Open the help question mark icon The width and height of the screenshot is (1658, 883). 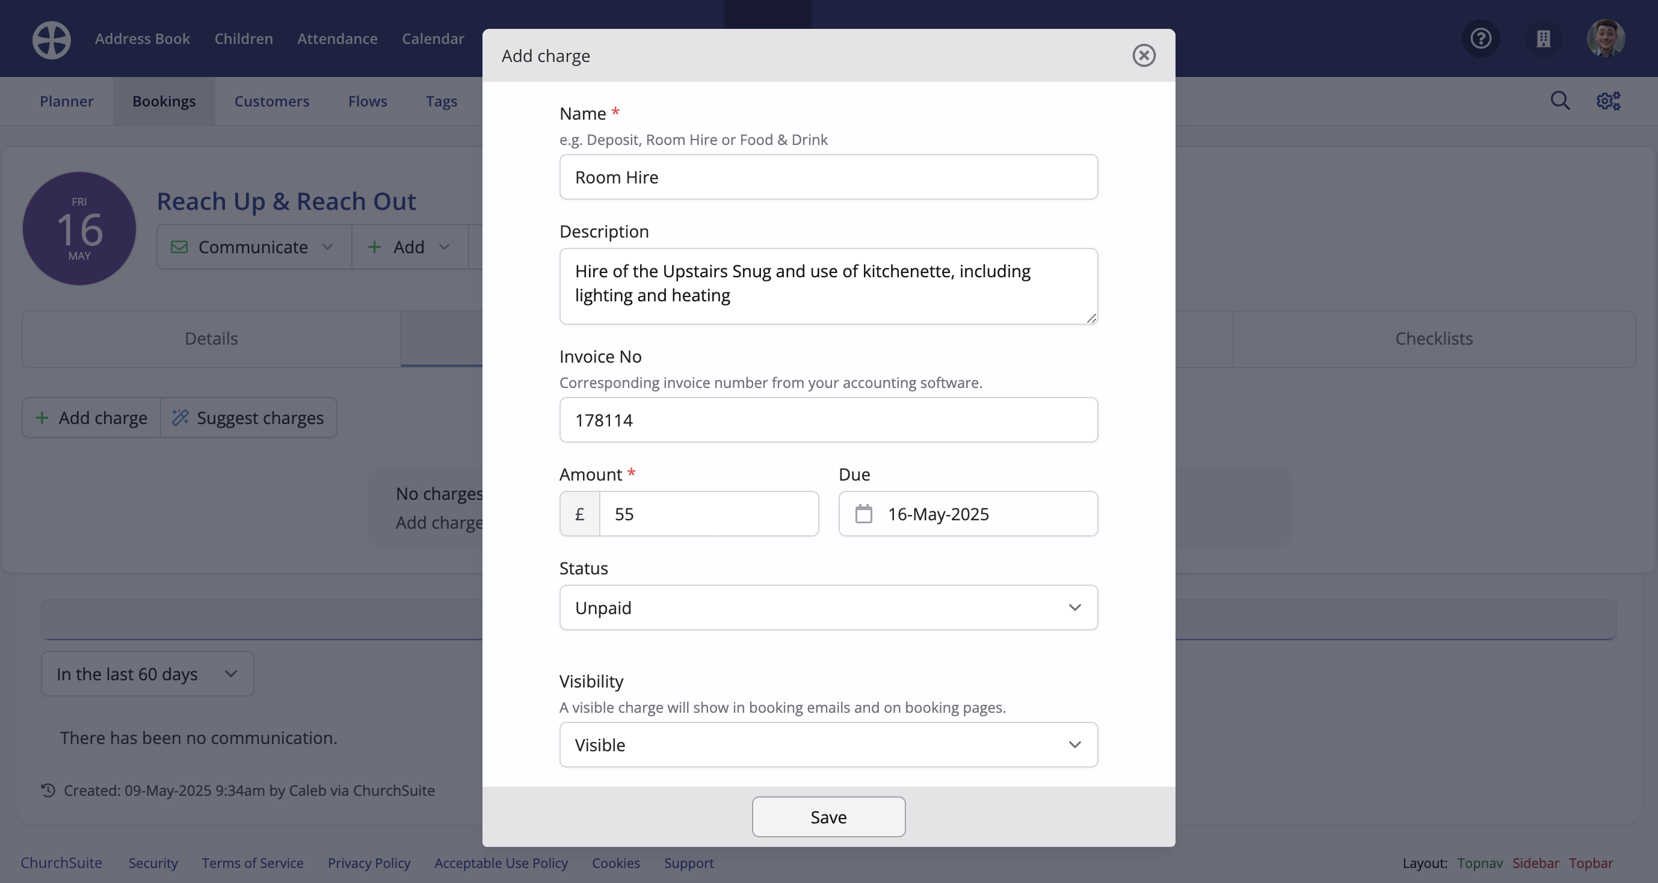(x=1481, y=38)
